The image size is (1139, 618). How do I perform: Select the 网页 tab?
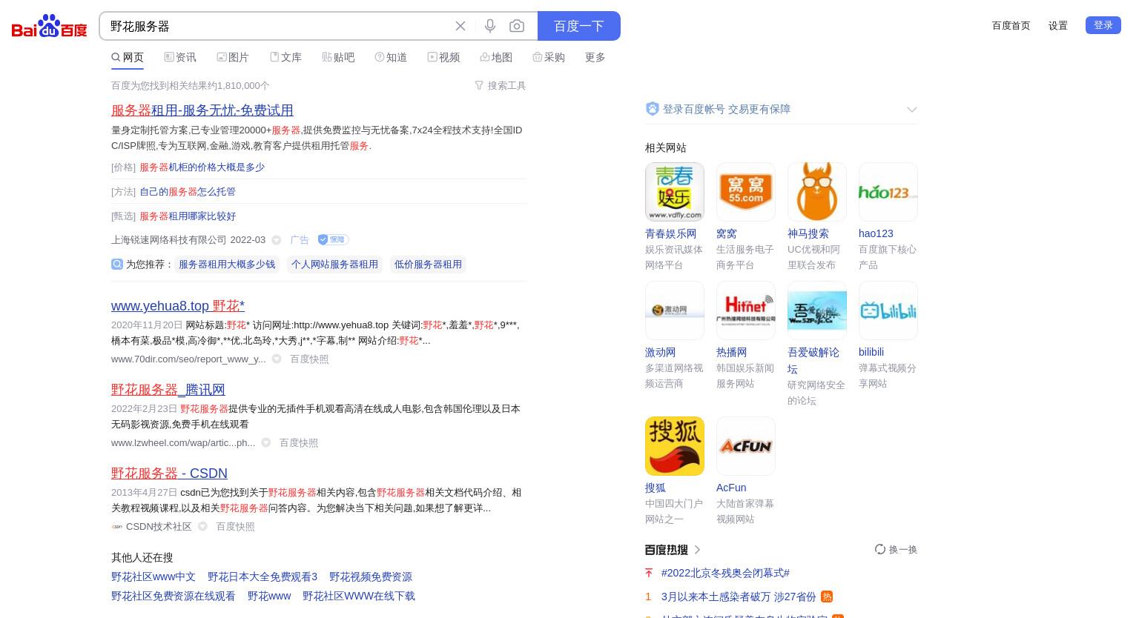(x=128, y=57)
